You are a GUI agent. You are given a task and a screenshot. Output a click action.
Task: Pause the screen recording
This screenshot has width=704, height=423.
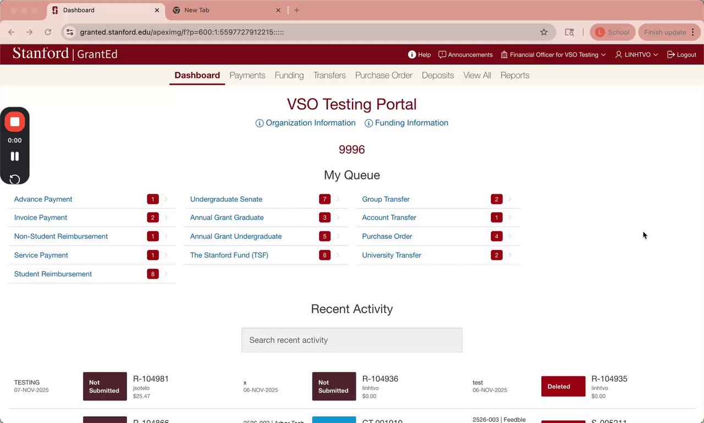click(15, 157)
